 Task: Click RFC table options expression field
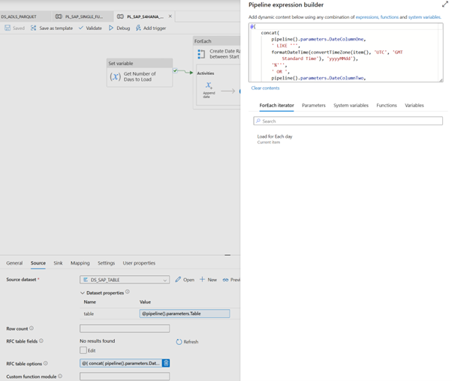point(121,363)
